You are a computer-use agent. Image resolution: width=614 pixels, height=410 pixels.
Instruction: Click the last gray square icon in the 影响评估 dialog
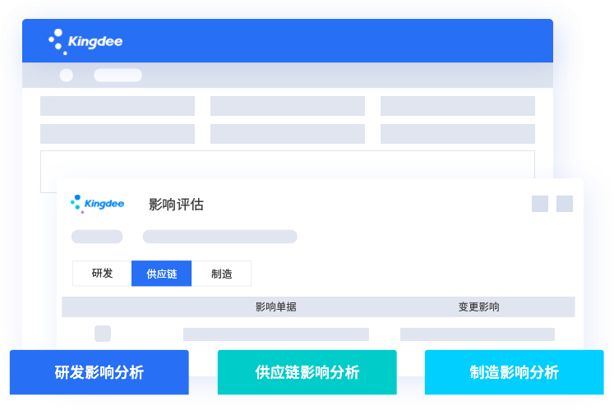pos(565,204)
